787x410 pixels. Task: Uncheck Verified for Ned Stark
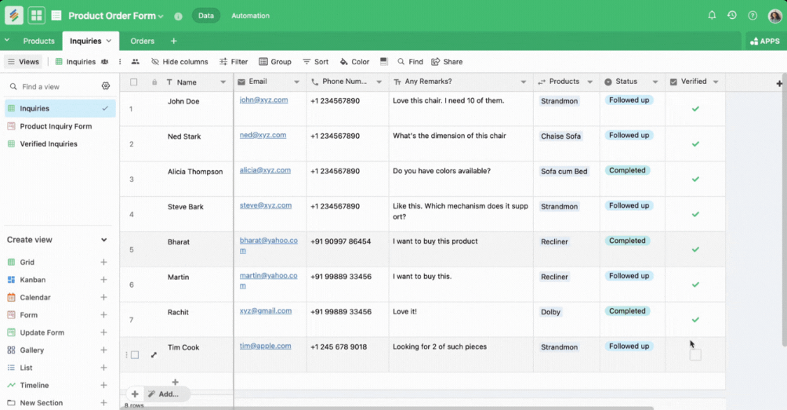click(695, 144)
